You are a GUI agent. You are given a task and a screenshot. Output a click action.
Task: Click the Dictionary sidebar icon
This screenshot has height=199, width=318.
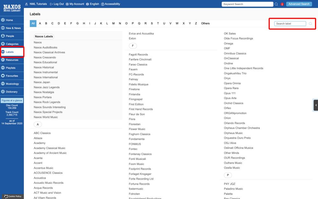coord(3,92)
